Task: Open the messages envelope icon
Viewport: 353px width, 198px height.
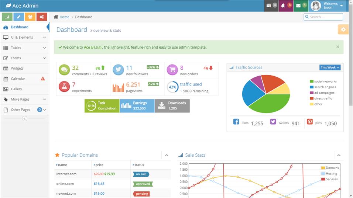Action: coord(301,6)
